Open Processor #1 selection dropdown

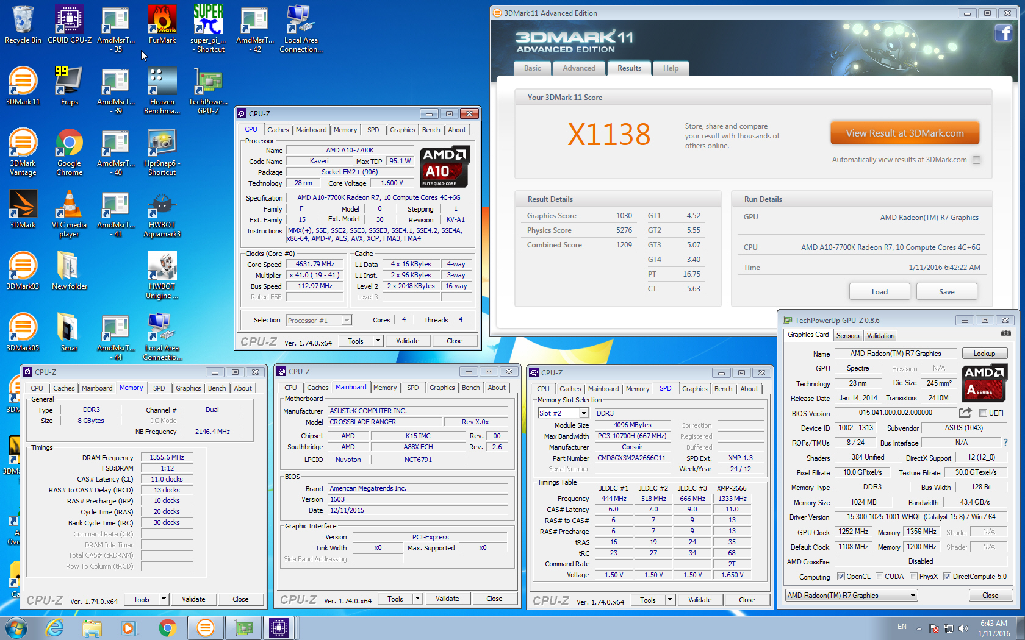pos(319,320)
